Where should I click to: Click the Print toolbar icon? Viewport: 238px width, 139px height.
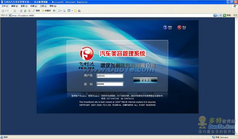65,11
